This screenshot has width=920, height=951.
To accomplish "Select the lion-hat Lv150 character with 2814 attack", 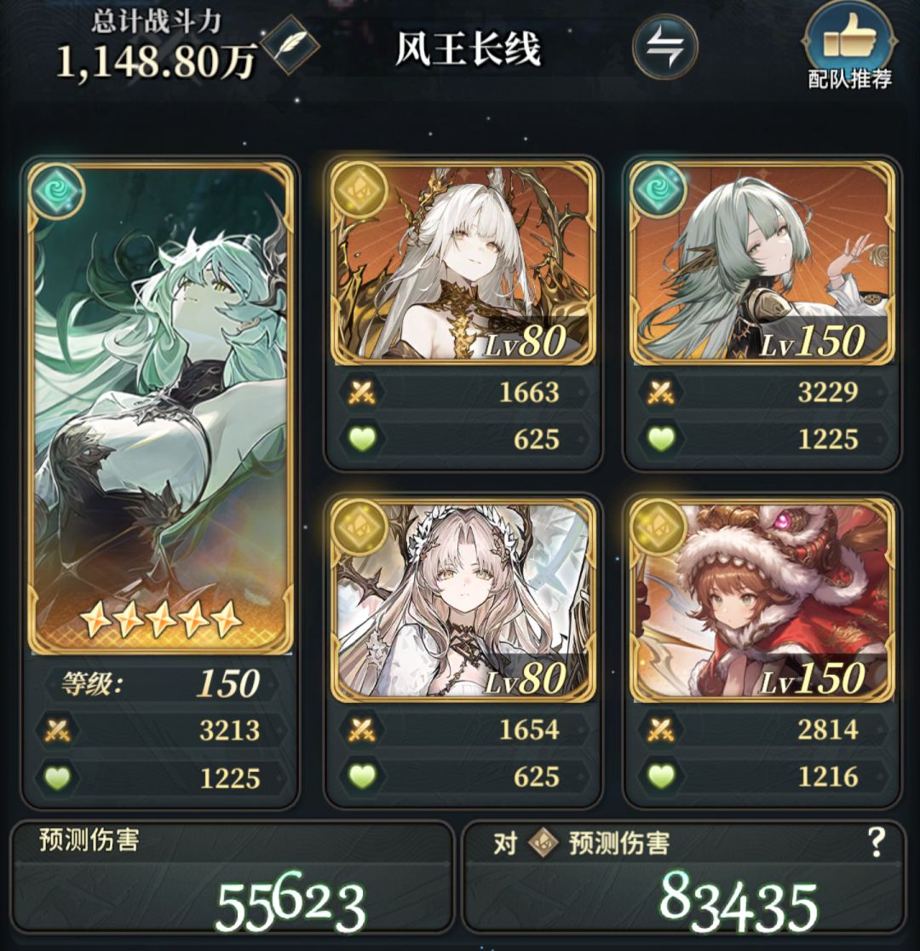I will [x=762, y=600].
